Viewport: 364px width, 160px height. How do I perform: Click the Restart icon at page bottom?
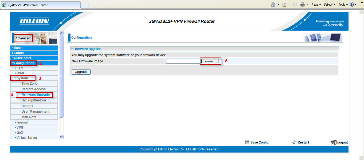click(294, 142)
